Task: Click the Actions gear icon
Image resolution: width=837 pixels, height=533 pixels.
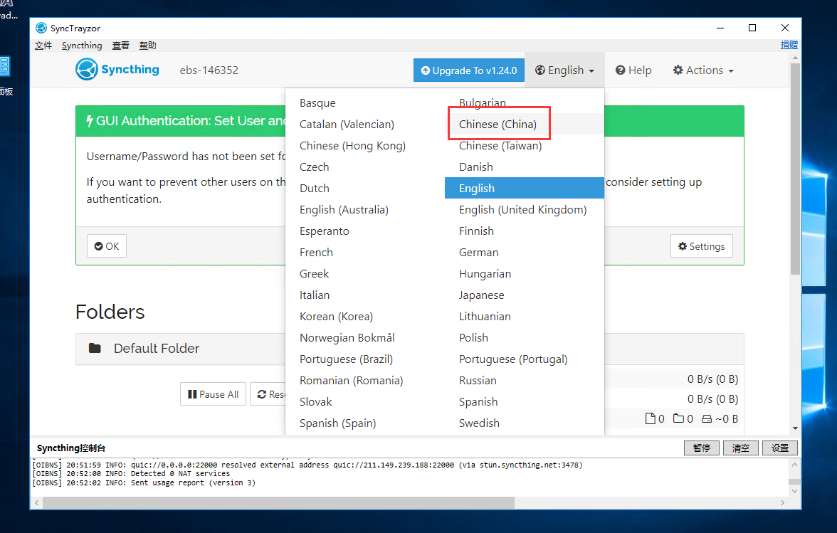Action: [x=677, y=70]
